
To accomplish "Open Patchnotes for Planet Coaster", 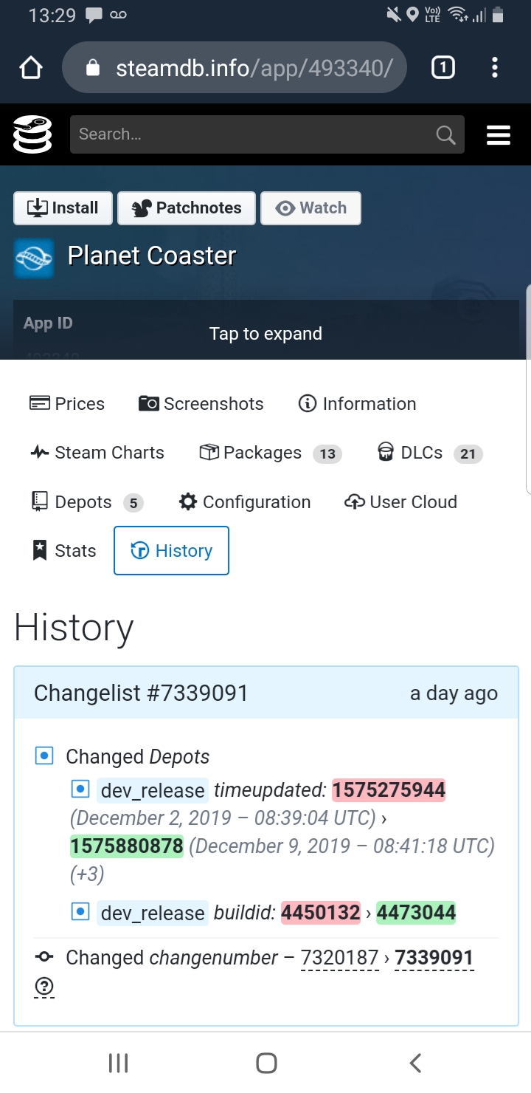I will [x=187, y=208].
